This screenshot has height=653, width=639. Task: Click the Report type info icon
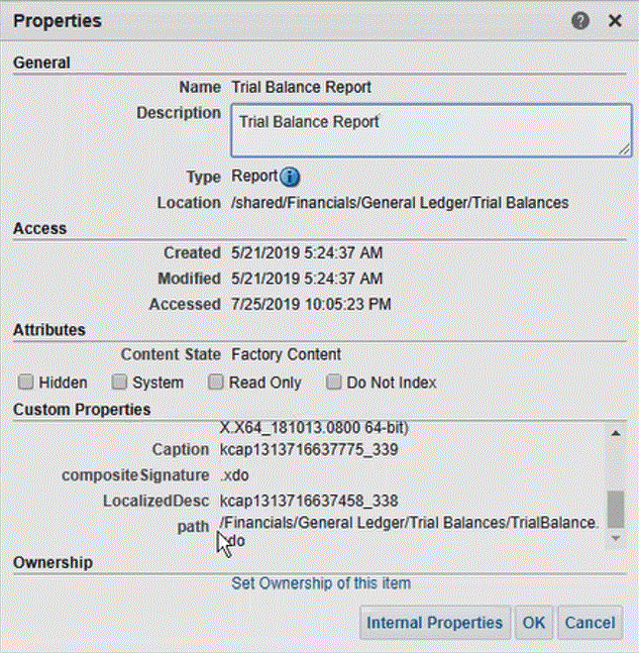coord(290,177)
